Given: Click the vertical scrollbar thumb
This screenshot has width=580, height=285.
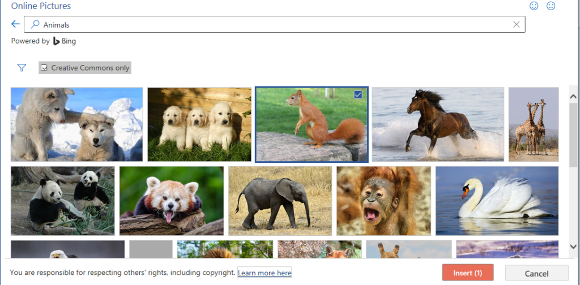Looking at the screenshot, I should click(573, 135).
